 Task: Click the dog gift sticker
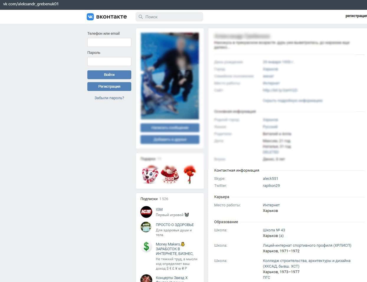[150, 174]
